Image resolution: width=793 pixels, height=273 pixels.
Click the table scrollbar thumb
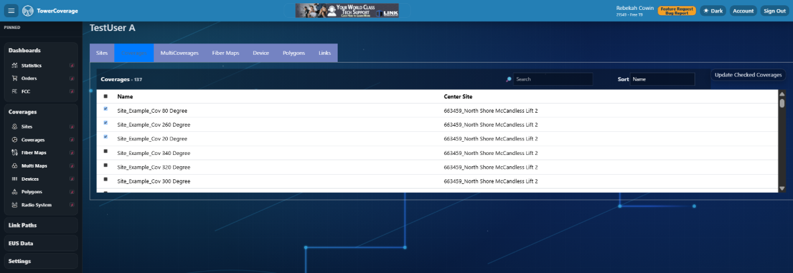click(782, 103)
